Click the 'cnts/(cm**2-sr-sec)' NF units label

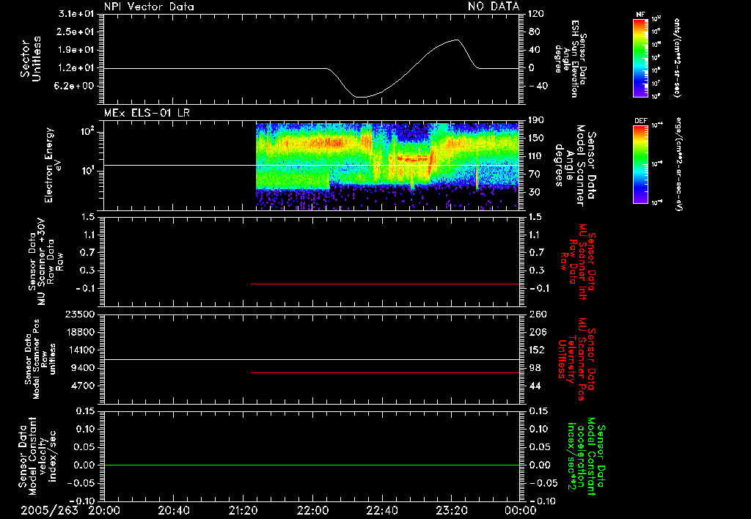pyautogui.click(x=677, y=58)
